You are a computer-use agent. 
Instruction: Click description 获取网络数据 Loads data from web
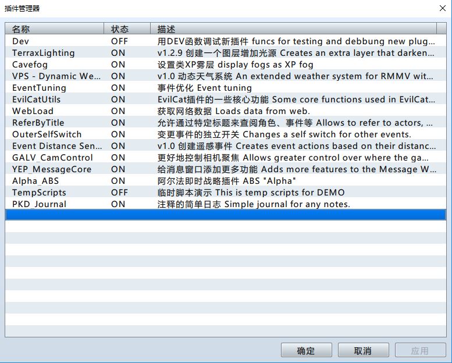[233, 111]
